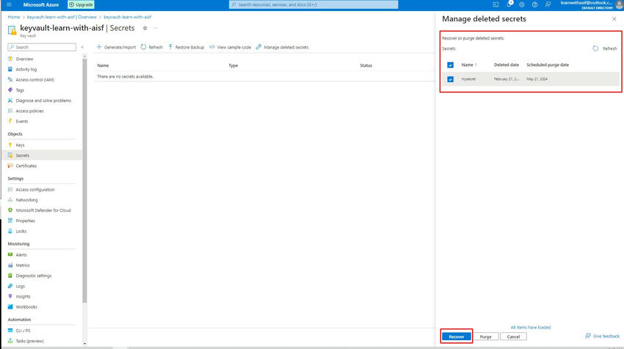This screenshot has width=624, height=349.
Task: Click the Insights bulb icon
Action: [x=10, y=296]
